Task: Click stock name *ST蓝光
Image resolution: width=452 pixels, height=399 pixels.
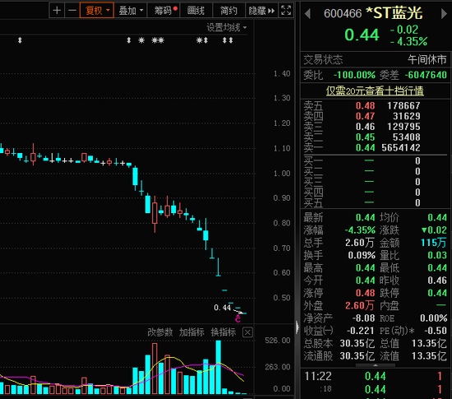Action: tap(394, 13)
